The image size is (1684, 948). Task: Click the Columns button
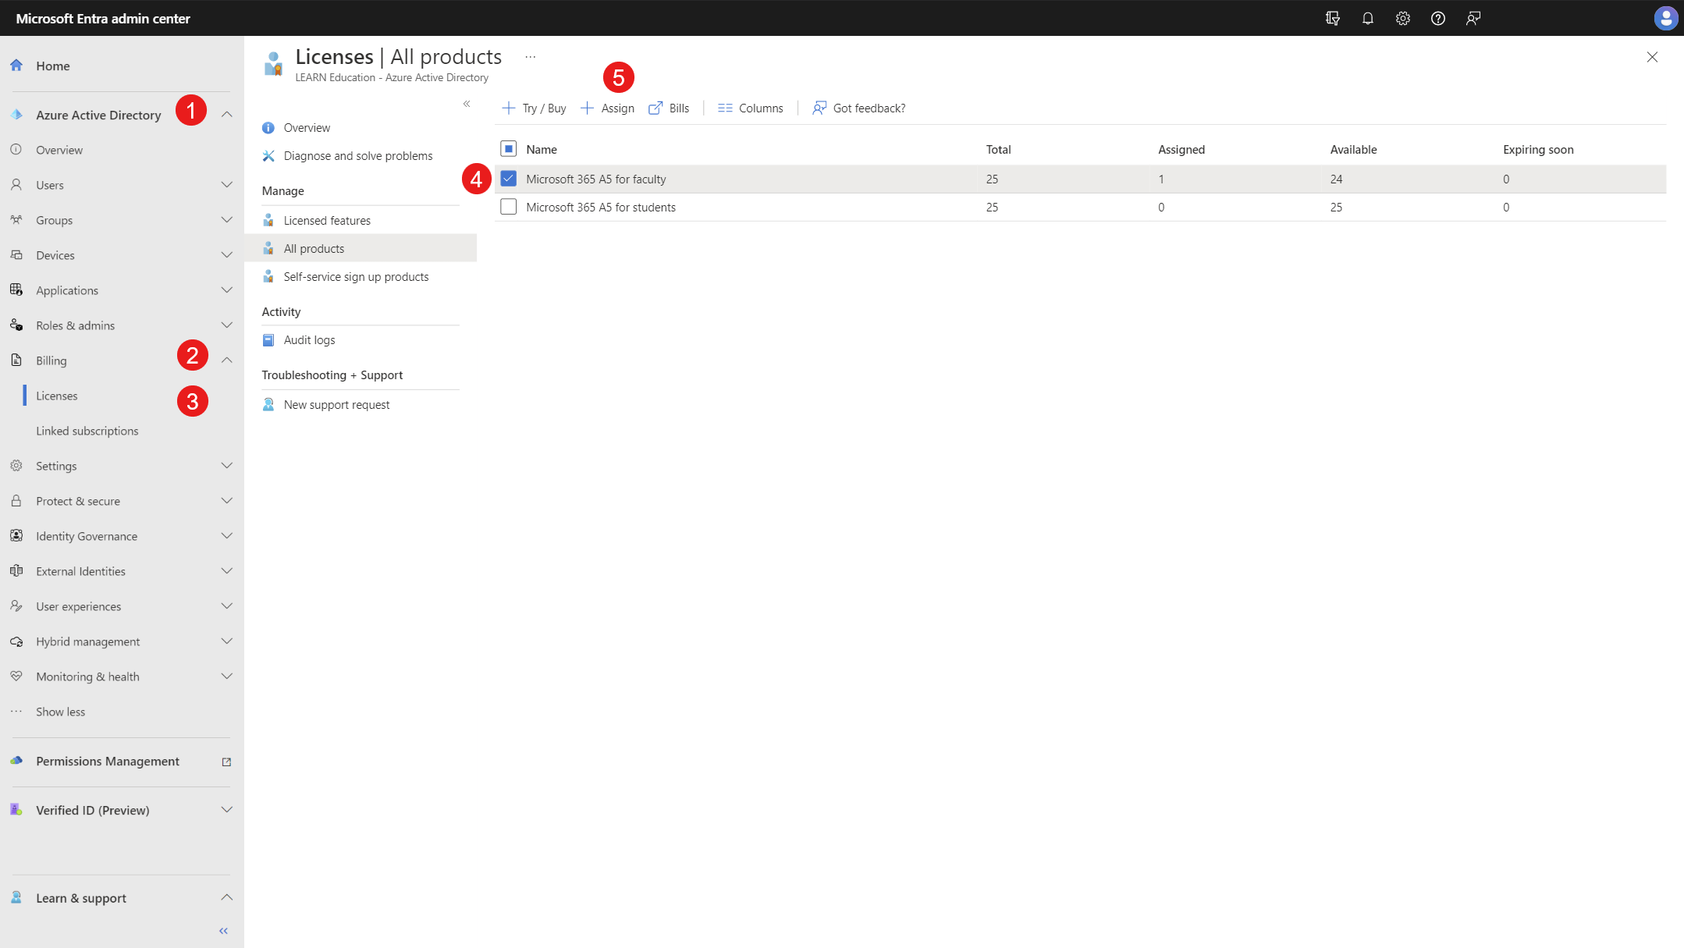(x=750, y=108)
